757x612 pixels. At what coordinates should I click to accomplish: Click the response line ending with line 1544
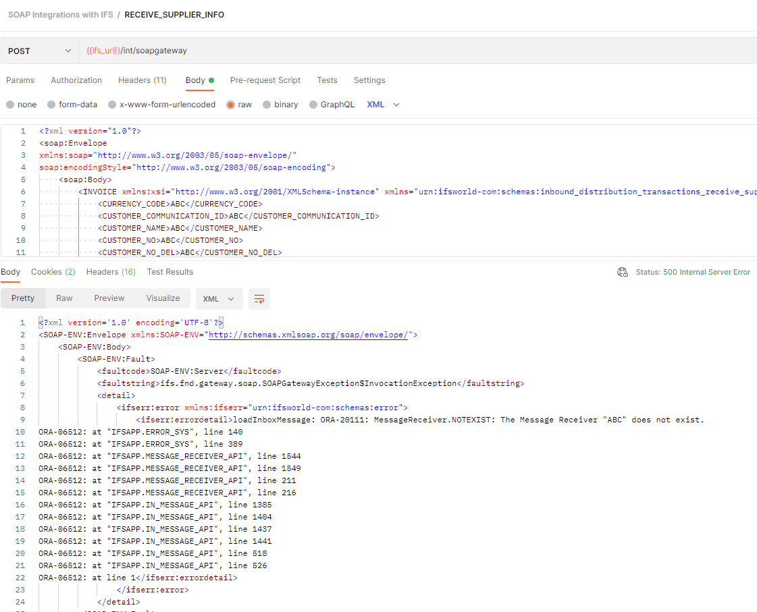(169, 456)
